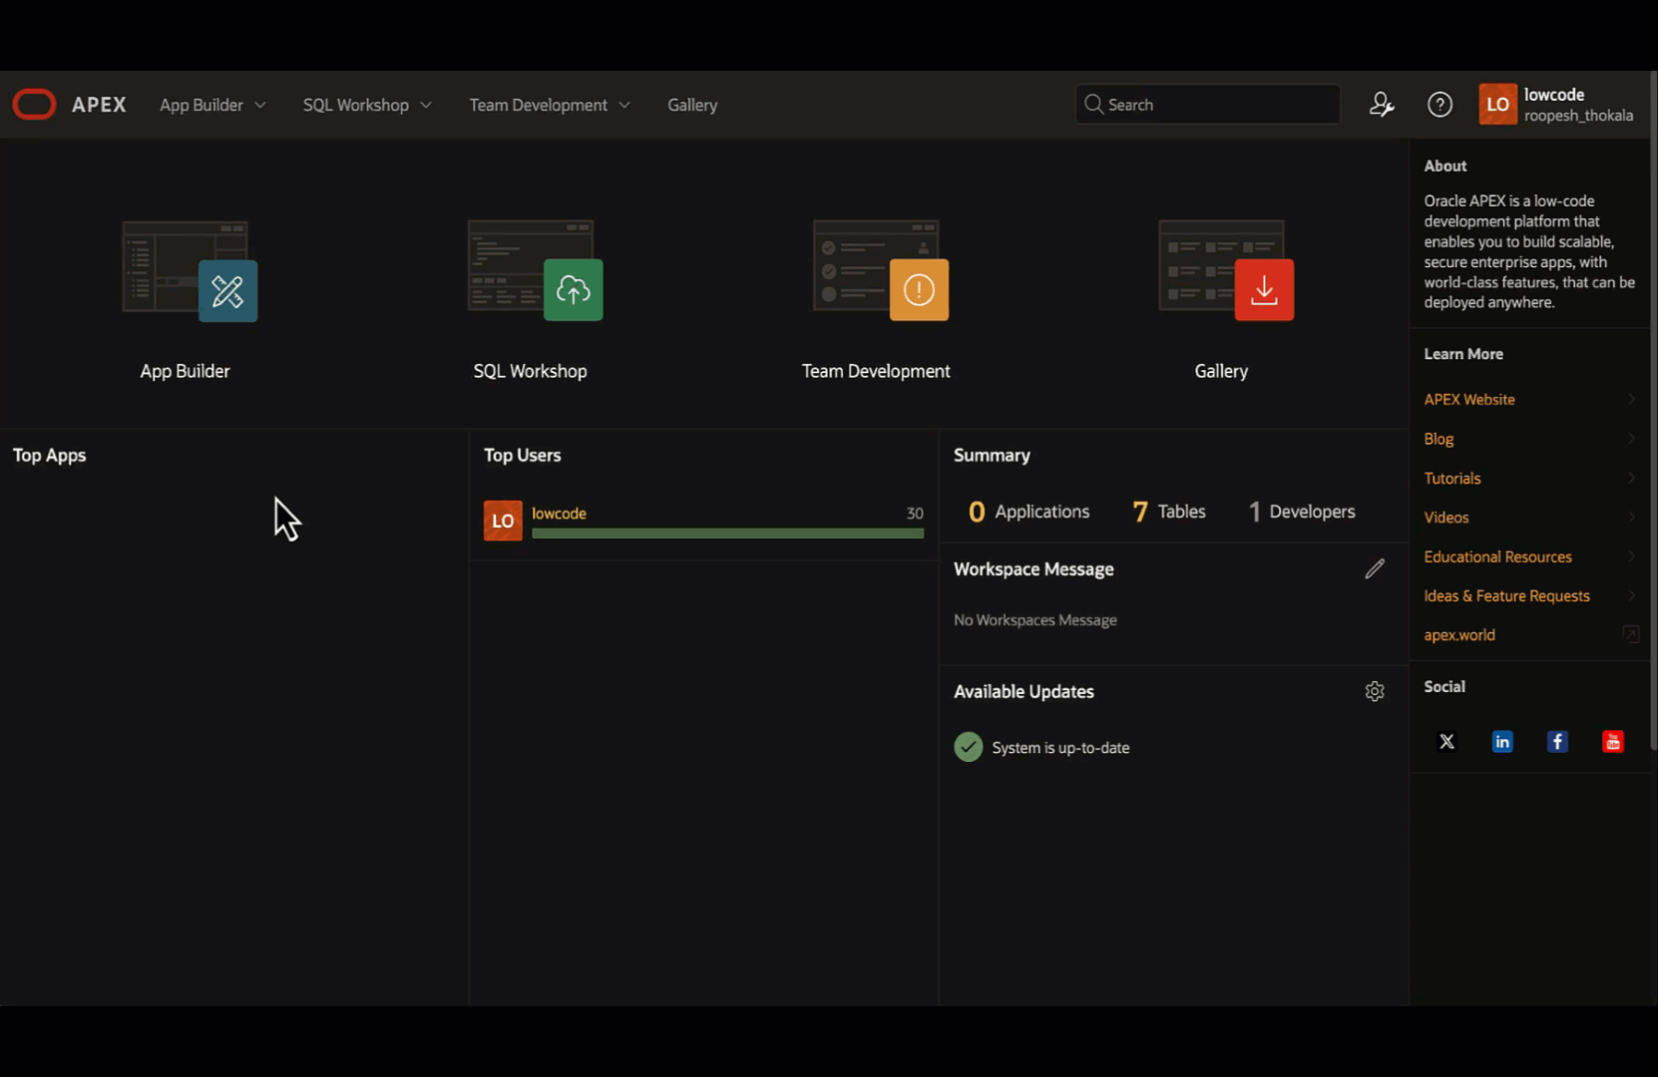Image resolution: width=1658 pixels, height=1077 pixels.
Task: Open the LinkedIn social icon
Action: [1502, 742]
